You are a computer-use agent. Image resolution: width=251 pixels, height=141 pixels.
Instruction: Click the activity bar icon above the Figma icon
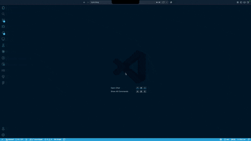point(3,76)
